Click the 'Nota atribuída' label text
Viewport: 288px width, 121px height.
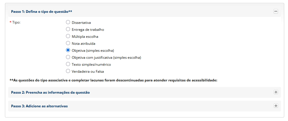[x=83, y=44]
